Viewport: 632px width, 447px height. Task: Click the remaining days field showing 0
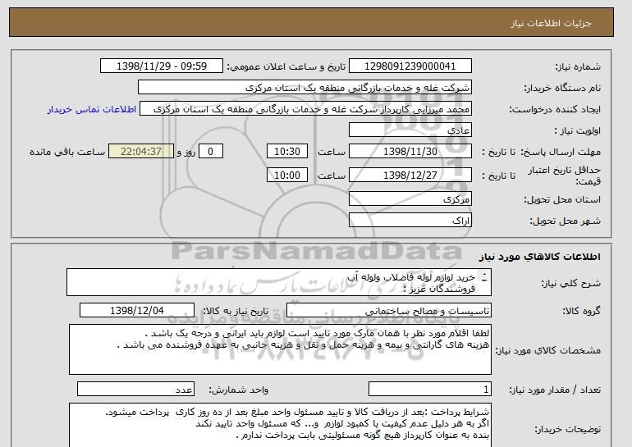210,152
